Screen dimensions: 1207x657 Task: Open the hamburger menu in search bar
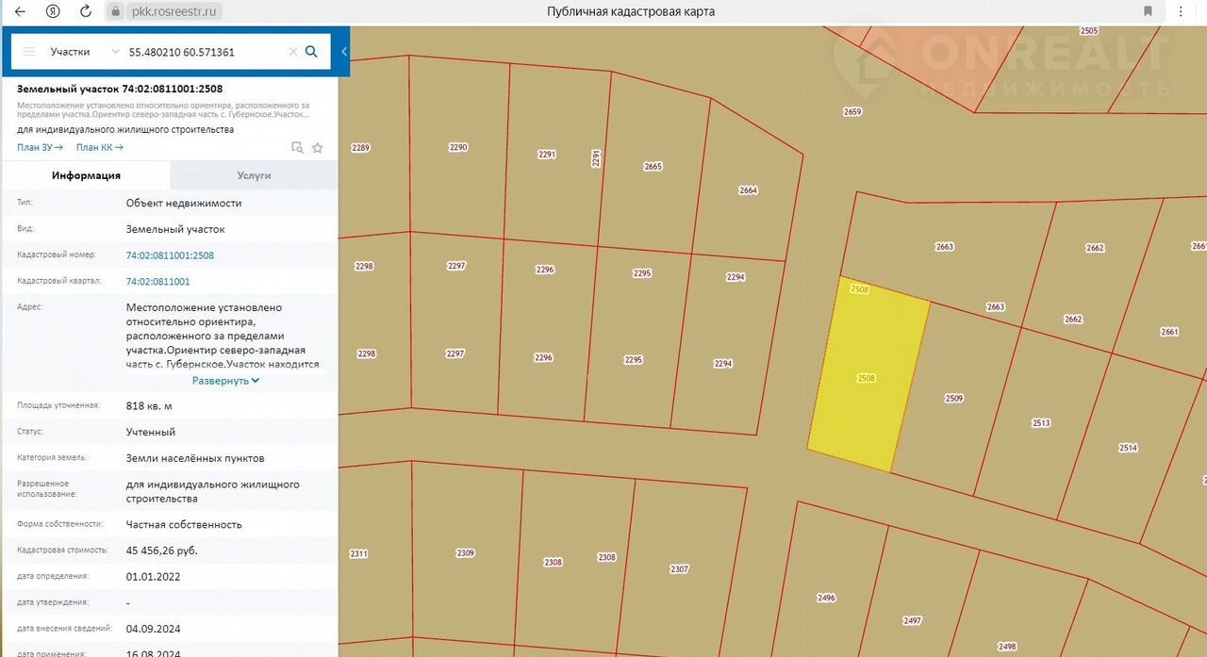pyautogui.click(x=29, y=52)
